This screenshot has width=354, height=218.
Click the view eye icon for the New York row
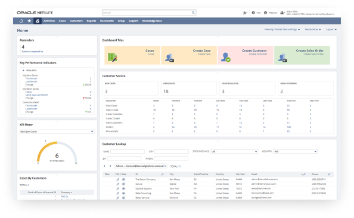pyautogui.click(x=124, y=189)
